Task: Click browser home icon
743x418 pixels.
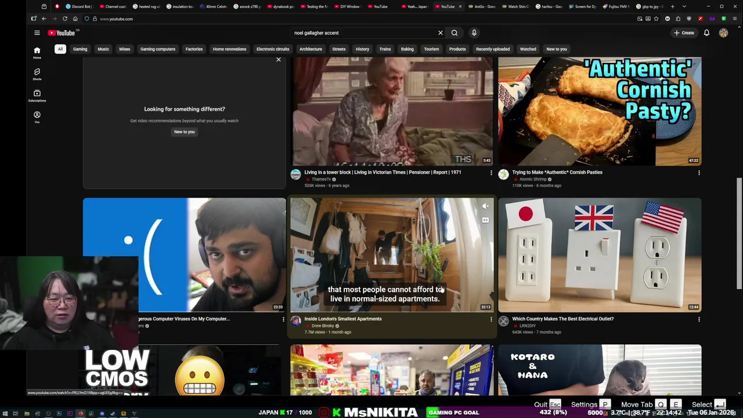Action: pyautogui.click(x=75, y=19)
